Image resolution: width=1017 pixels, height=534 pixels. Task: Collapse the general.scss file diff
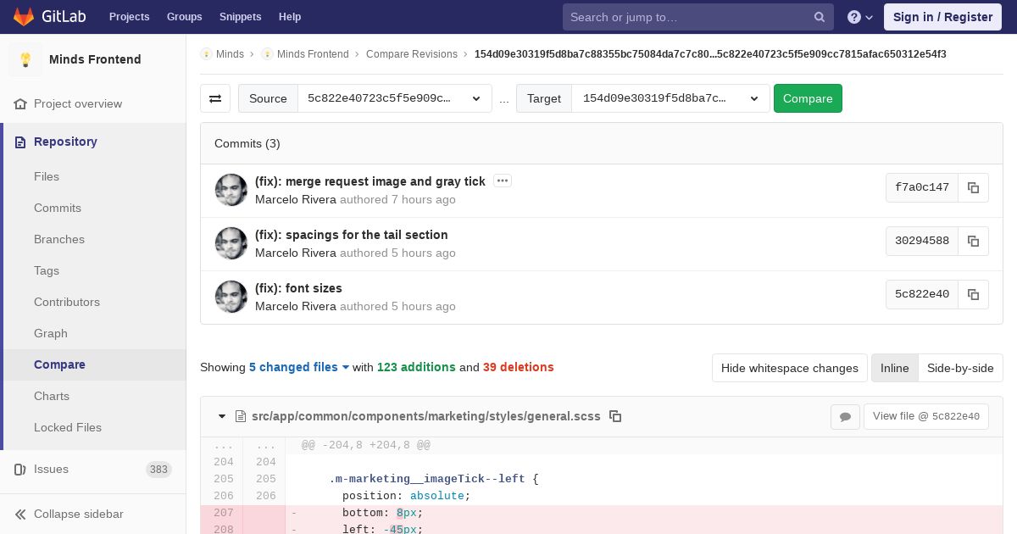[222, 416]
